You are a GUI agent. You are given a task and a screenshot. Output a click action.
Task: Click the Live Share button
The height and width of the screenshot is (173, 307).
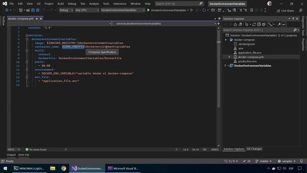tap(285, 11)
